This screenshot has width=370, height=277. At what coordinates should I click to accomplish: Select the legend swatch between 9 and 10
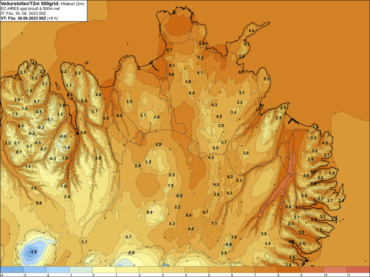pyautogui.click(x=312, y=270)
